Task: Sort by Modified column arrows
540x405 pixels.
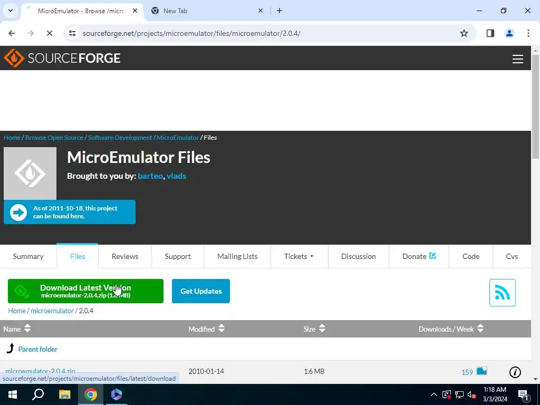Action: tap(221, 329)
